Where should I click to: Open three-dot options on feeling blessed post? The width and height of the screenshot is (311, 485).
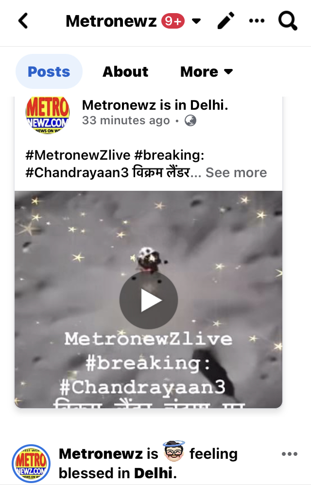pos(290,454)
